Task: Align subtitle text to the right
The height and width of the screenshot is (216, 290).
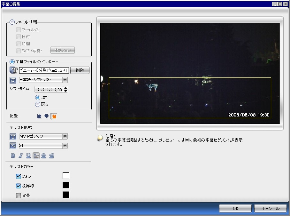Action: point(51,156)
